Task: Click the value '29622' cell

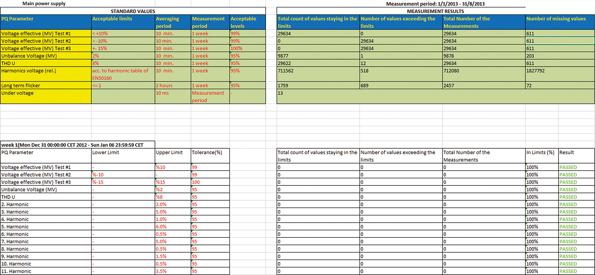Action: pyautogui.click(x=318, y=63)
